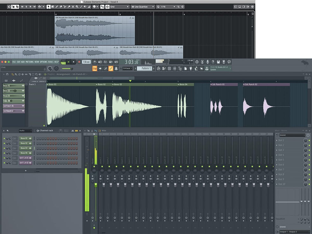Screen dimensions: 312x234
Task: Select the Pattern 1 selector button
Action: (x=146, y=68)
